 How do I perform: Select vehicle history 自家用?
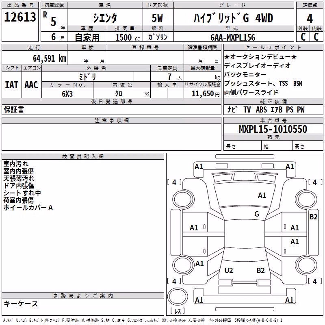(87, 37)
